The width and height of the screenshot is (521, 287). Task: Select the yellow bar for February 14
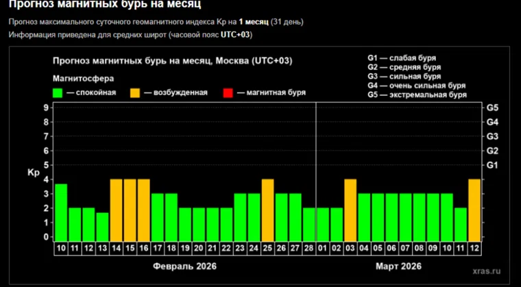[x=116, y=210]
